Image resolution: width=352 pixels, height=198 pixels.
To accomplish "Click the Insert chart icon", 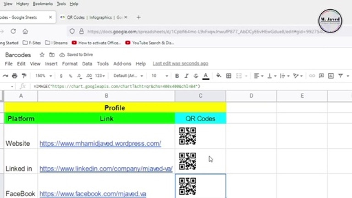I will (x=331, y=76).
